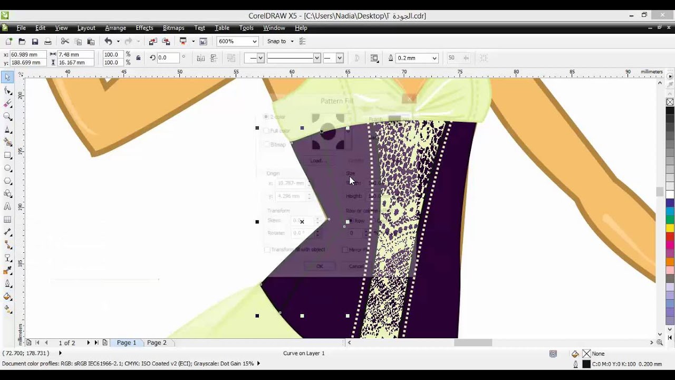Select the Smart Fill tool
Image resolution: width=675 pixels, height=380 pixels.
coord(7,142)
